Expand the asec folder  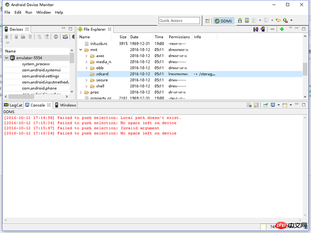tap(87, 56)
